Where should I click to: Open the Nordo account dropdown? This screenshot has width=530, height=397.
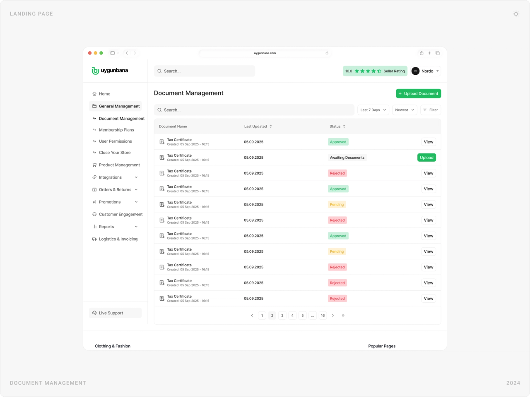426,71
